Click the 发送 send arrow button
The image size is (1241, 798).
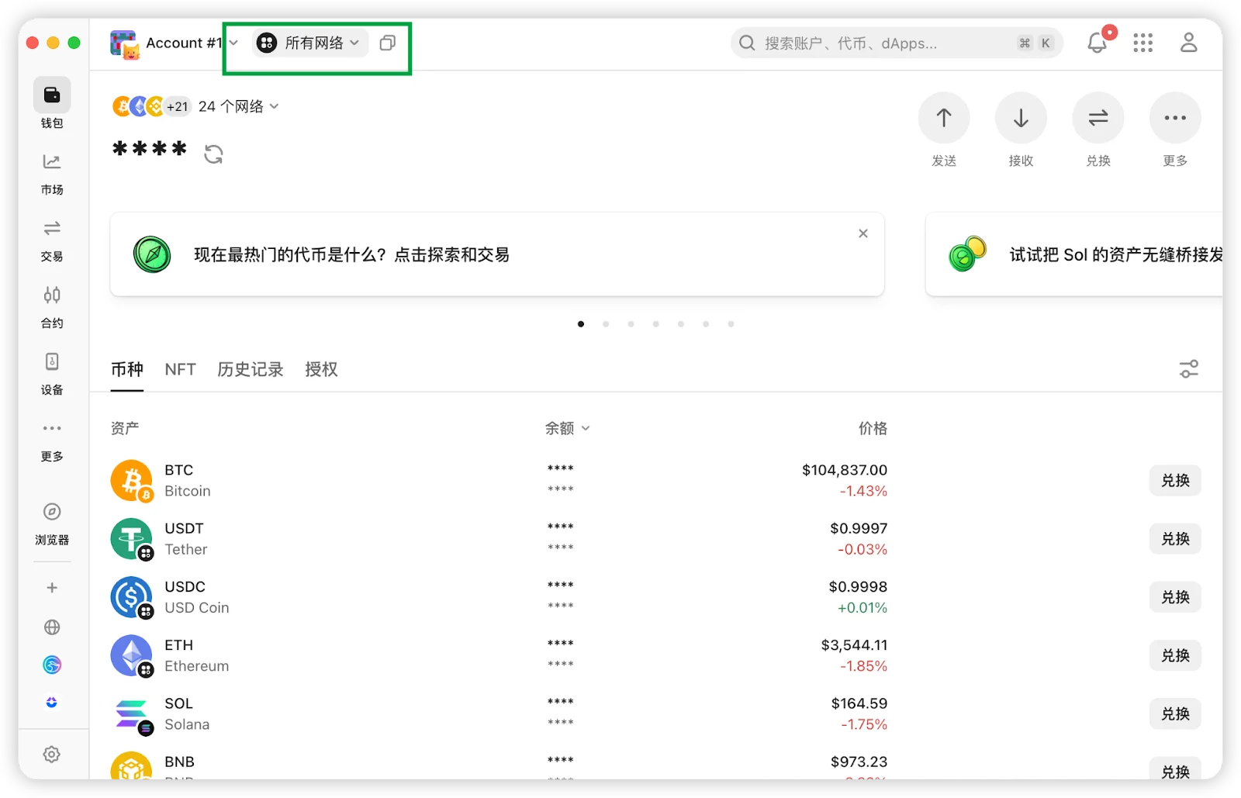[x=943, y=118]
